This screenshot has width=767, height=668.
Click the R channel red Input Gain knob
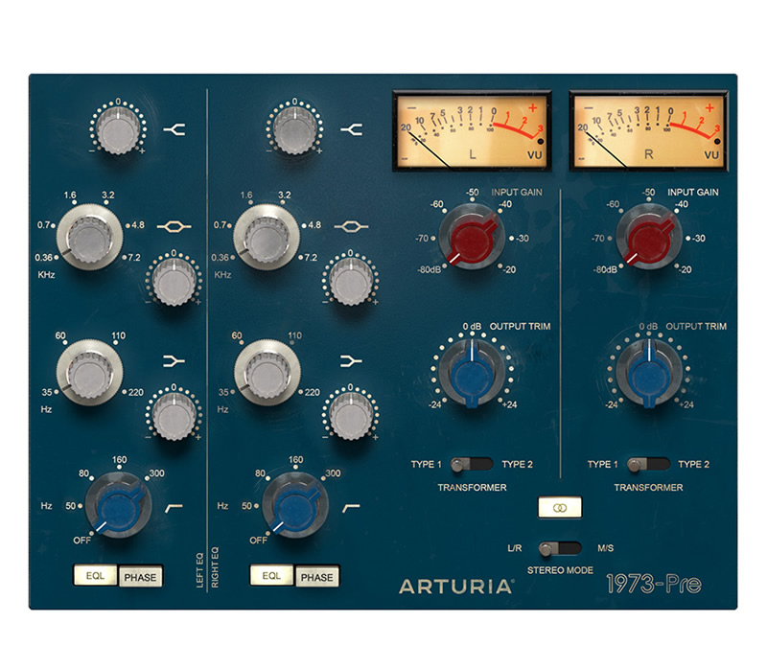tap(649, 238)
